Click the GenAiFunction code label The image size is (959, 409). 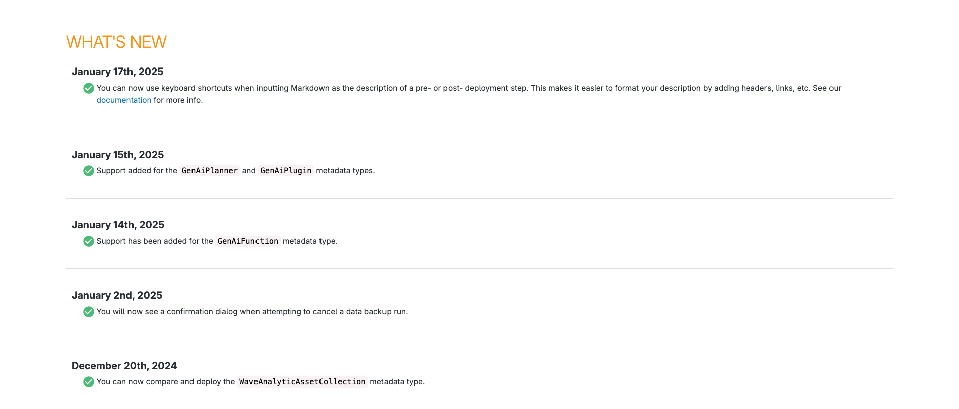click(x=247, y=241)
